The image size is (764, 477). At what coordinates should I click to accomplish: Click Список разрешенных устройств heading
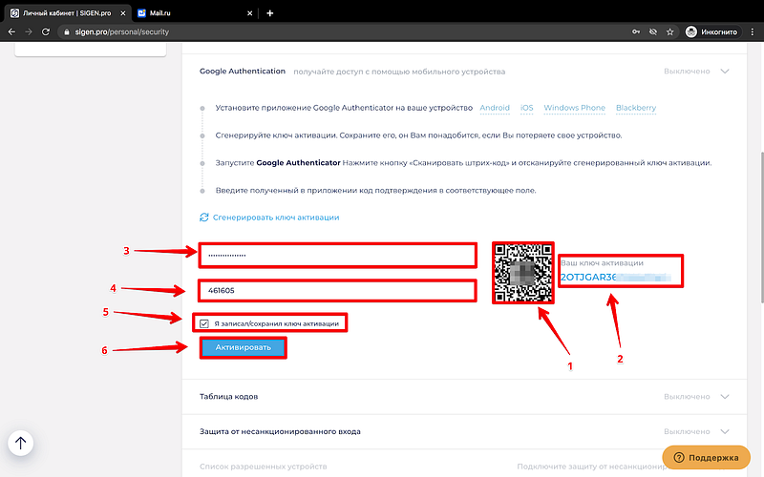(x=264, y=467)
